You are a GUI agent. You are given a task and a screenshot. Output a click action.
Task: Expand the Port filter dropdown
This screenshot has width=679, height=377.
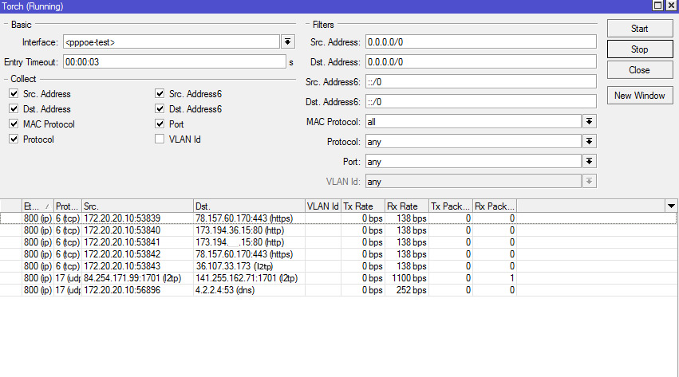[590, 161]
